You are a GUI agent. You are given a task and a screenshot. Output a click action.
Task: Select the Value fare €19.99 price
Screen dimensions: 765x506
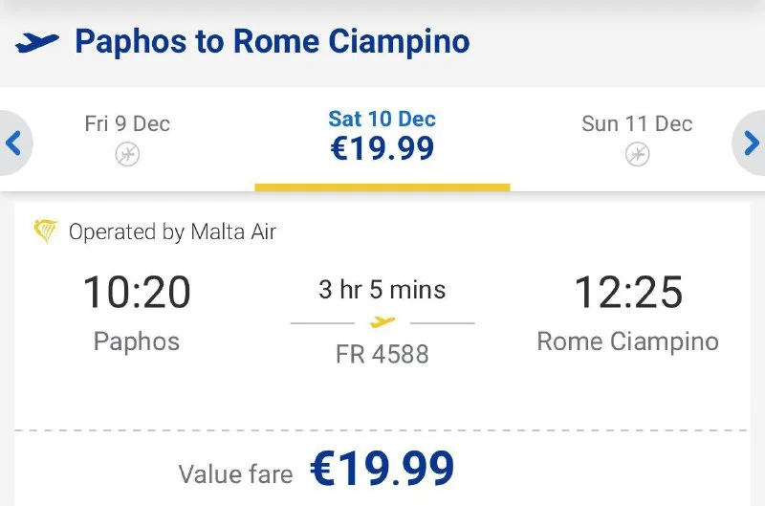tap(382, 470)
